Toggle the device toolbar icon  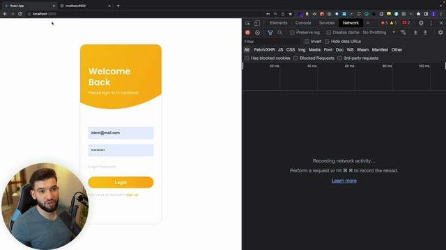257,23
